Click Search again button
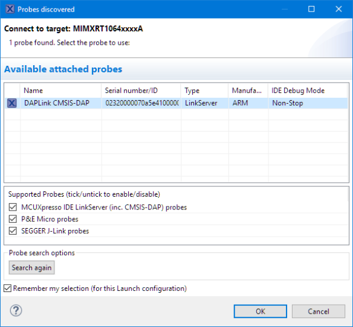The width and height of the screenshot is (353, 327). click(x=32, y=267)
